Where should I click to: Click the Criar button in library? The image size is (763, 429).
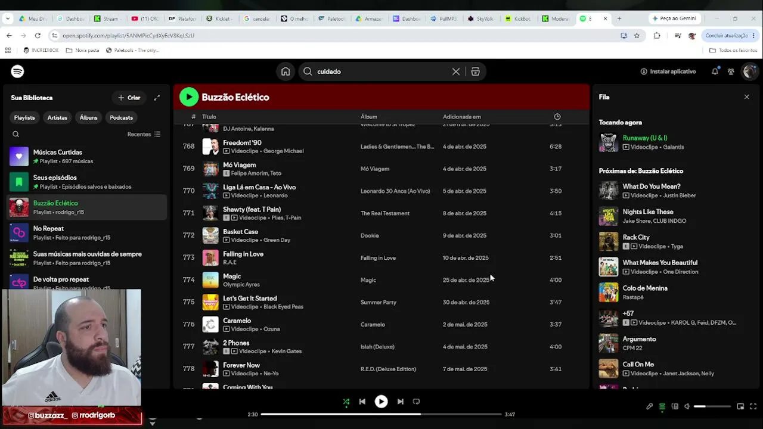point(129,98)
